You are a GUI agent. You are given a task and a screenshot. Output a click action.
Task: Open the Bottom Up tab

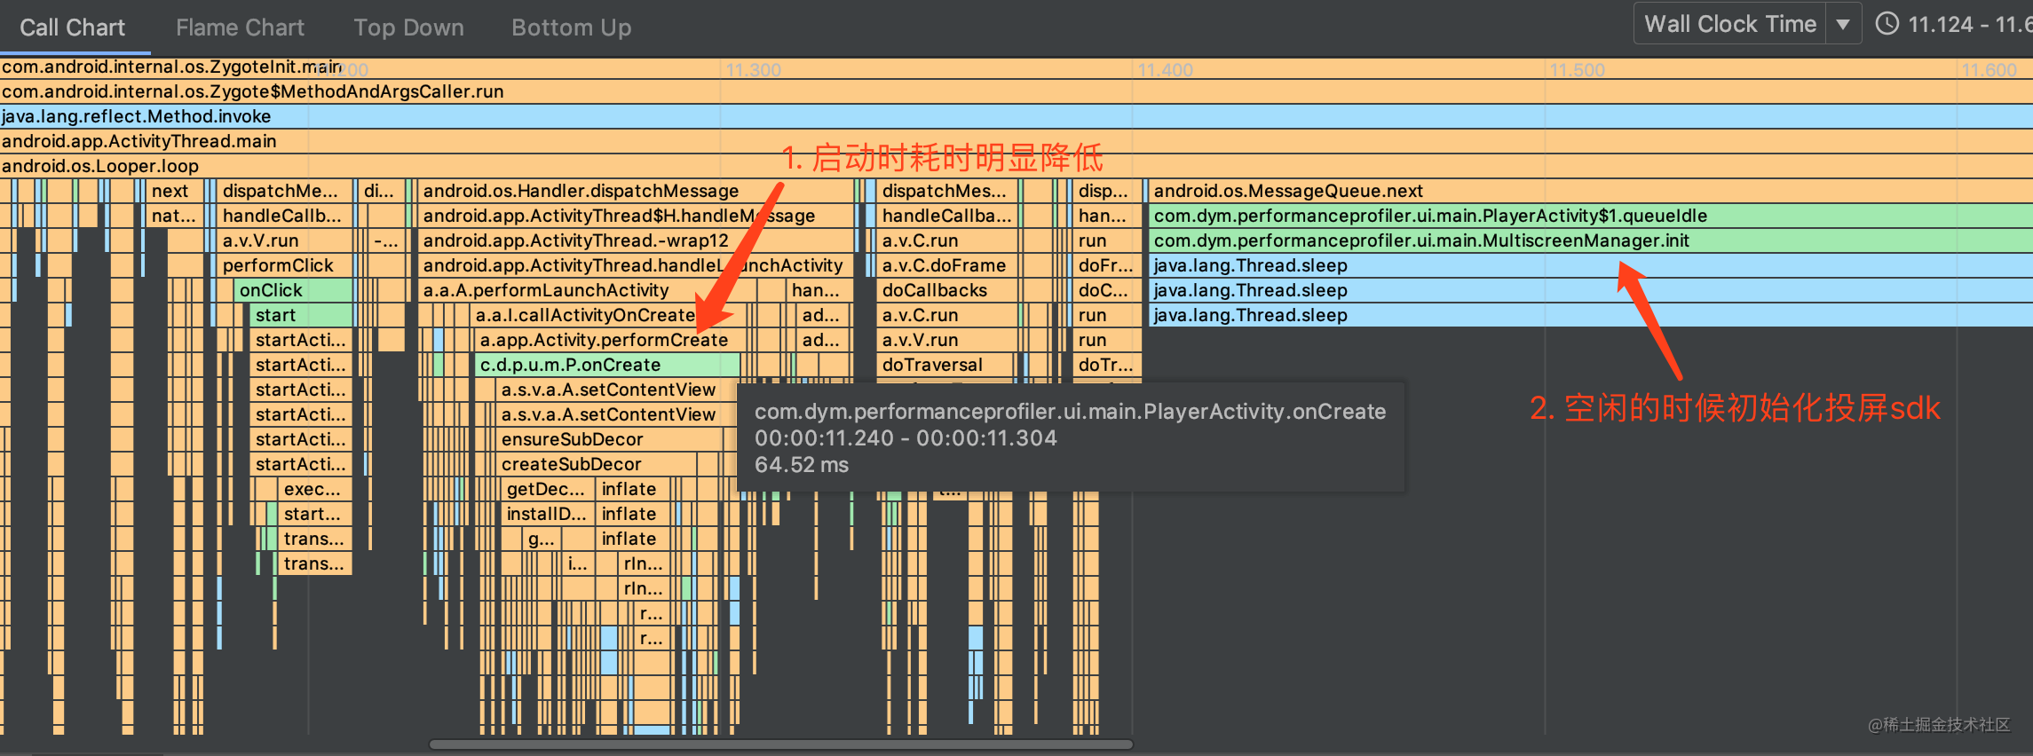tap(571, 28)
